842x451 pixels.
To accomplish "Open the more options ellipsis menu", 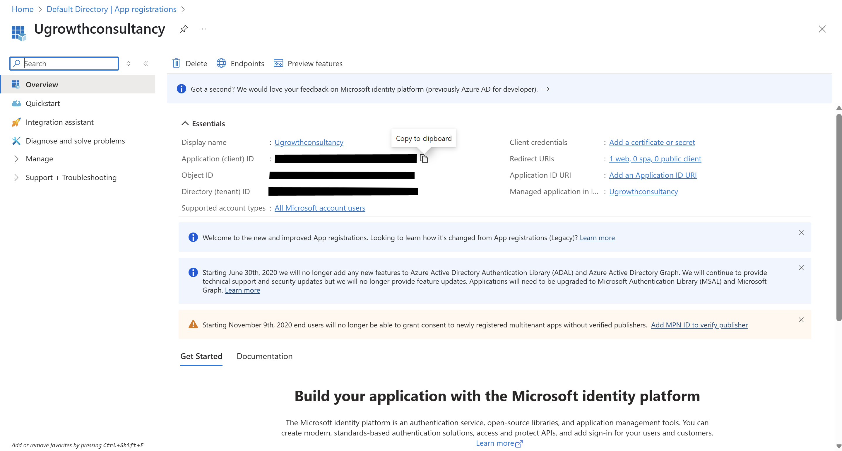I will coord(202,29).
